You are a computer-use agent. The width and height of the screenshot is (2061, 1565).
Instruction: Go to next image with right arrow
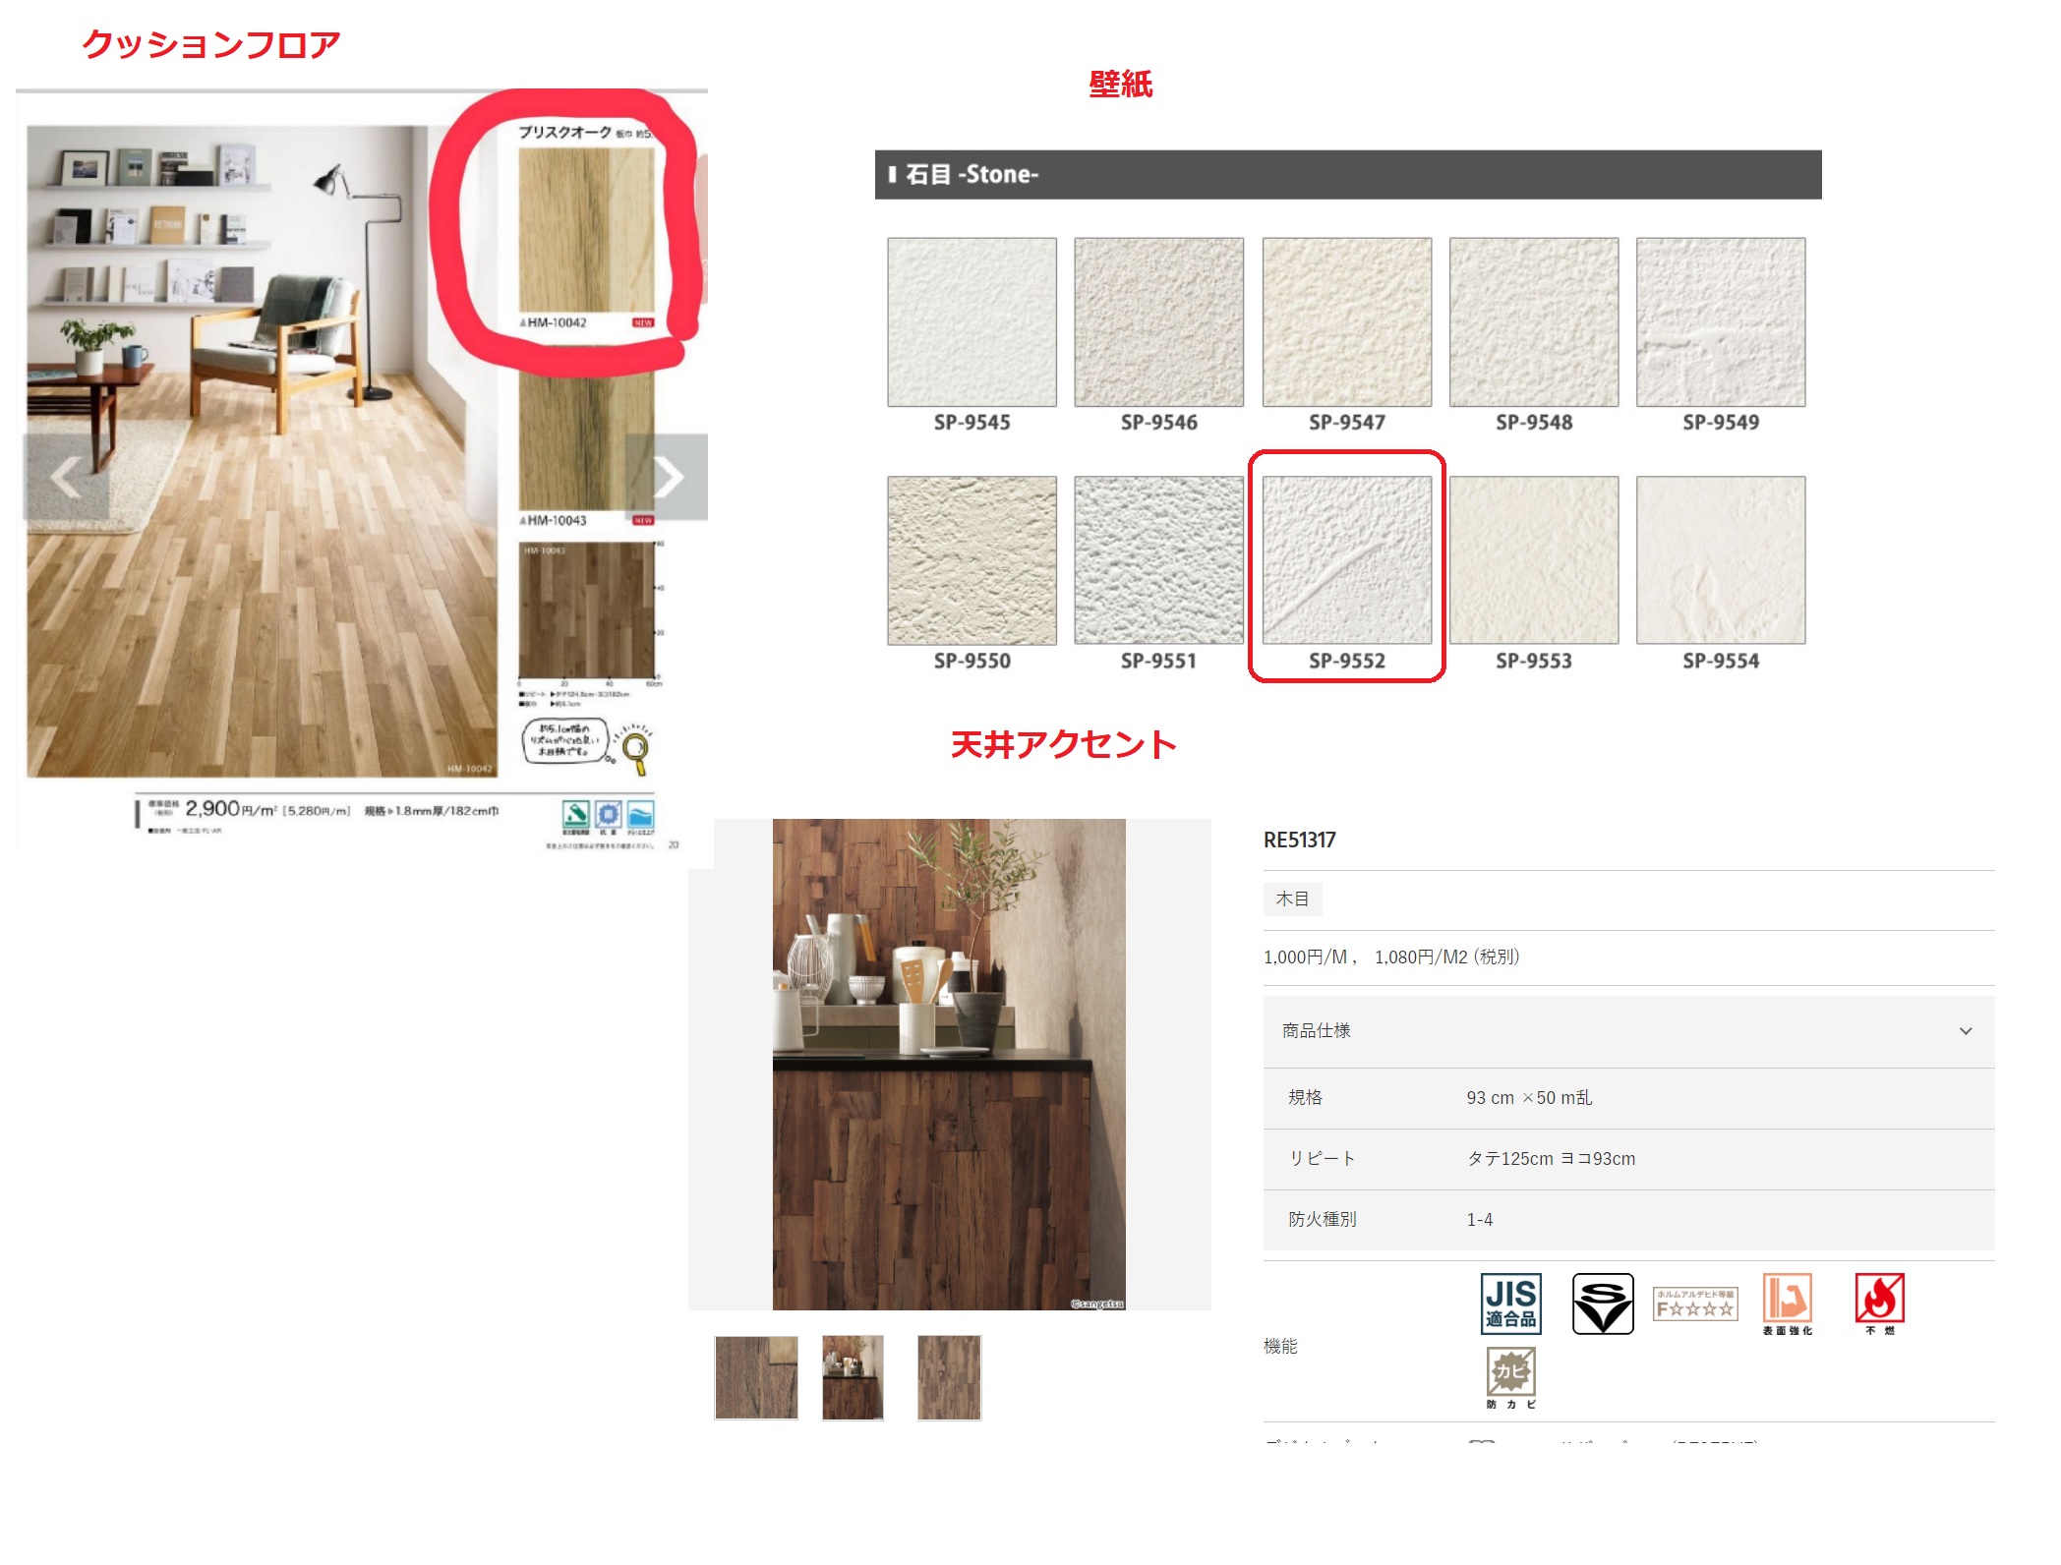click(668, 477)
